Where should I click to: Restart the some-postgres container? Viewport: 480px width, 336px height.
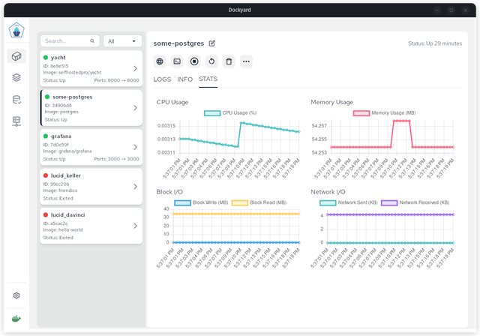(x=211, y=61)
